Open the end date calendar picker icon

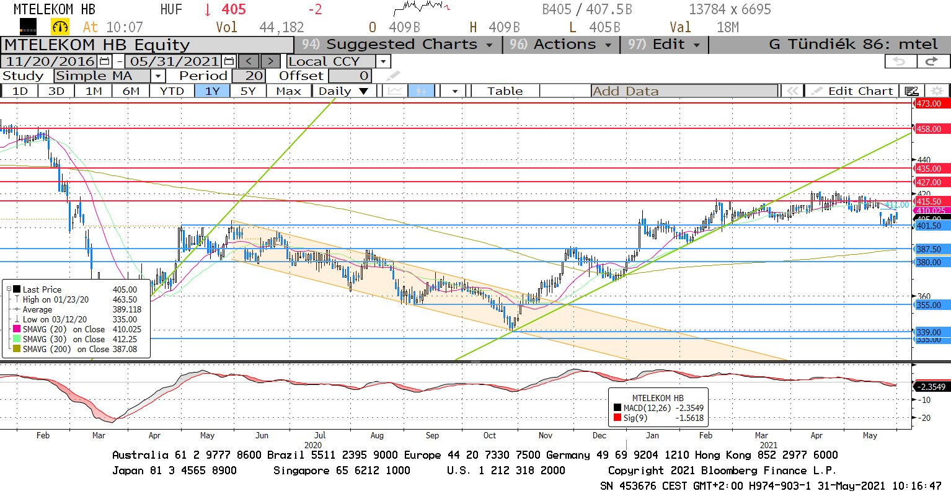(x=229, y=61)
